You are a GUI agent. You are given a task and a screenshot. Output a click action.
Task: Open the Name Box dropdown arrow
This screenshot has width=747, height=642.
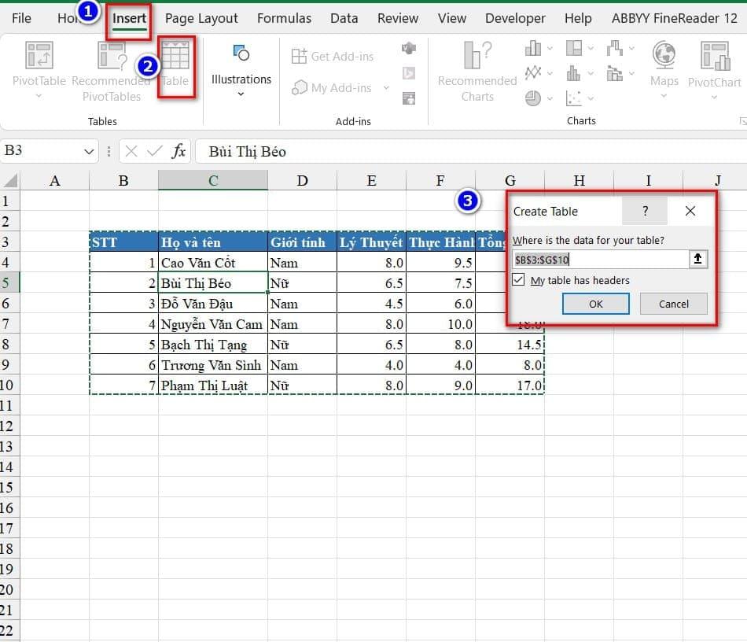coord(89,151)
